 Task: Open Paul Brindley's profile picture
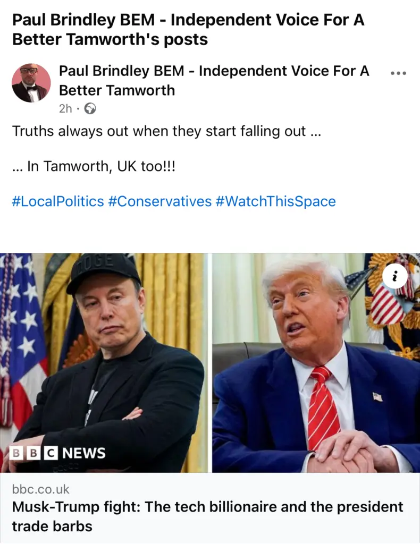click(31, 83)
